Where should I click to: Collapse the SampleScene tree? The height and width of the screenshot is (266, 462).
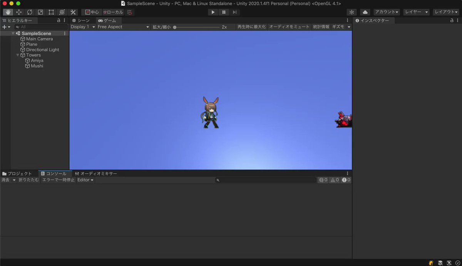coord(13,33)
